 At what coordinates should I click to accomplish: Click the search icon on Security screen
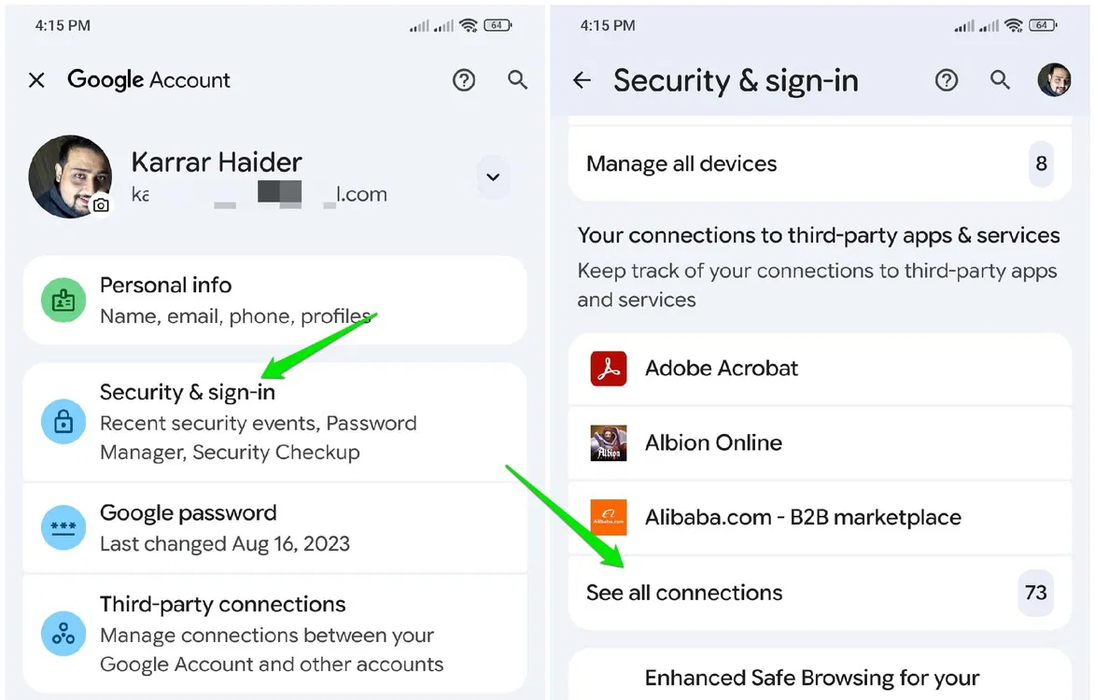click(x=1000, y=80)
